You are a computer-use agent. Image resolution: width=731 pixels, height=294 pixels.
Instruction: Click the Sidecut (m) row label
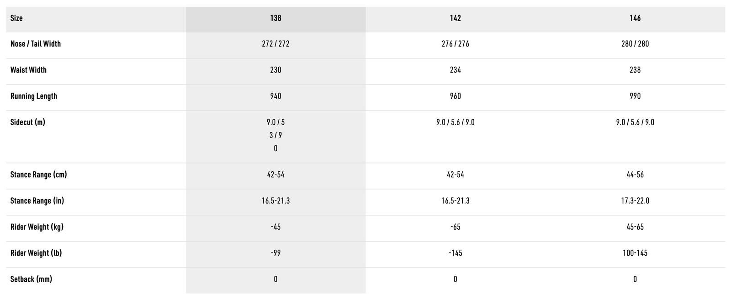coord(28,122)
